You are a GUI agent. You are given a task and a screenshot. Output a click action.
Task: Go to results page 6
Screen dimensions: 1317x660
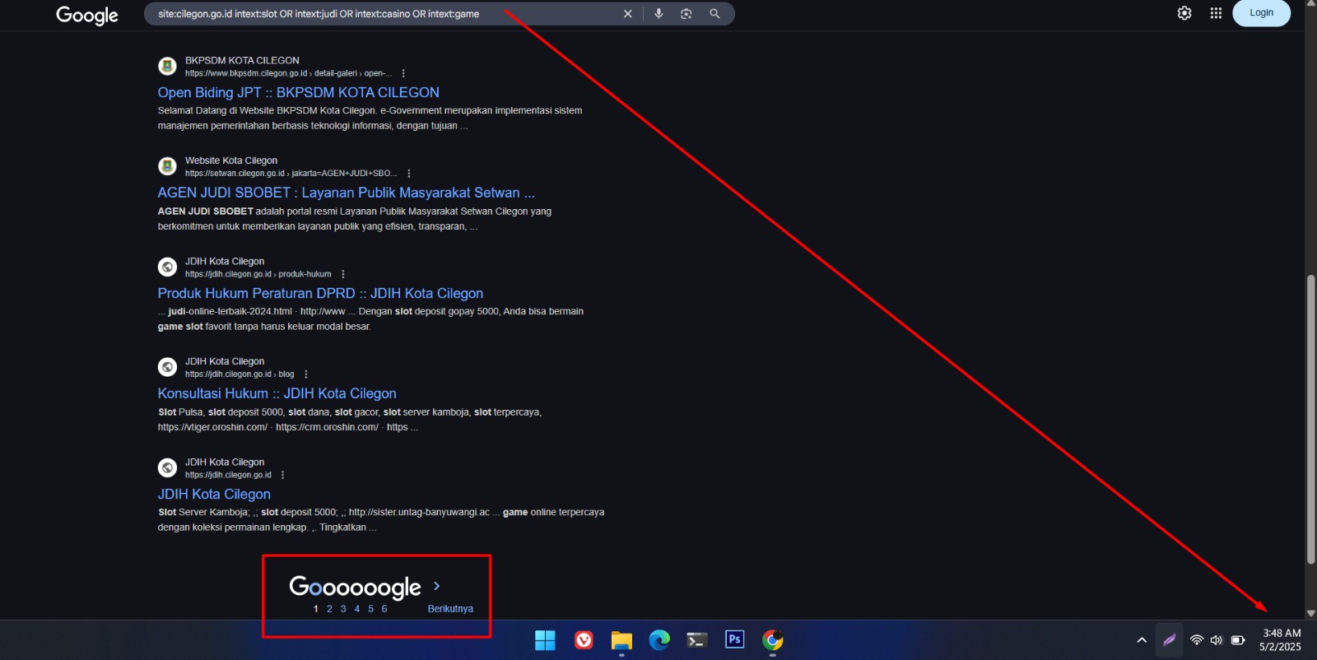[384, 609]
